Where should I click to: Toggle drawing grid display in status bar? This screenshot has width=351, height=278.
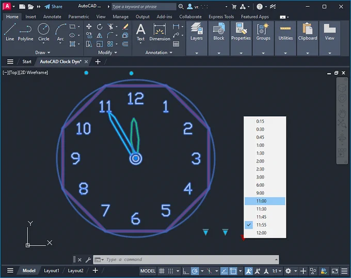point(162,271)
